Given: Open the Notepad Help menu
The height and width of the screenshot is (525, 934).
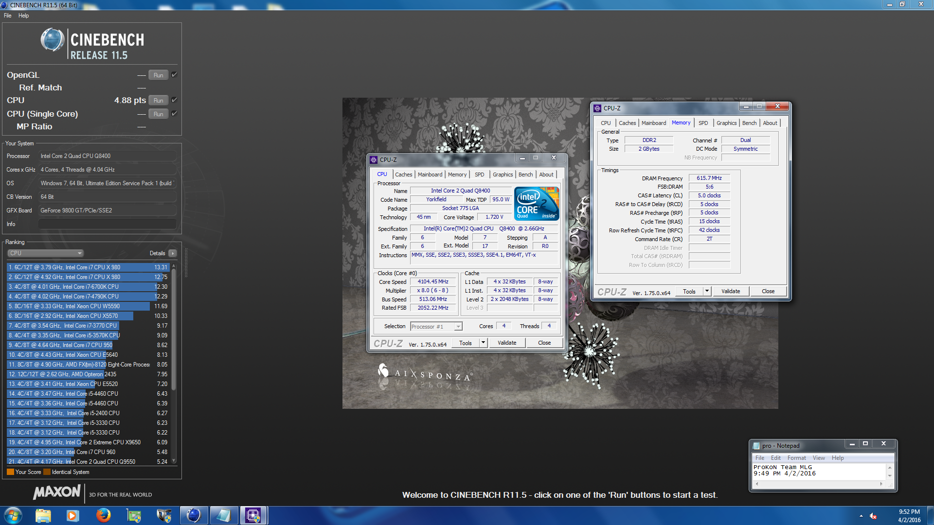Looking at the screenshot, I should [838, 458].
